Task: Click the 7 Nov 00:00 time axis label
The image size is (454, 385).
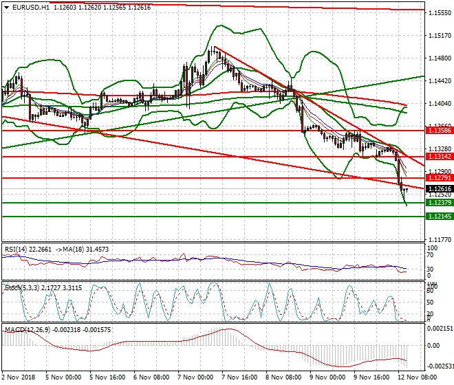Action: point(195,377)
